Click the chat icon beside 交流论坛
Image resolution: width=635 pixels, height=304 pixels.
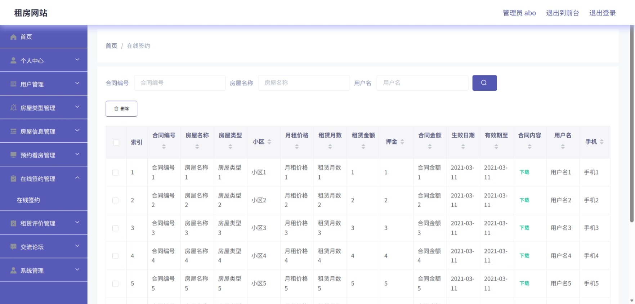(x=13, y=247)
